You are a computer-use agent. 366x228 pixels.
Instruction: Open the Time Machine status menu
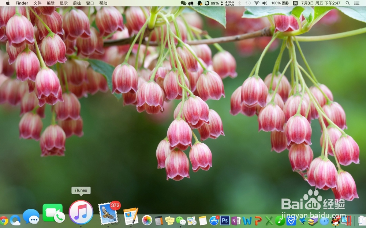tap(248, 3)
